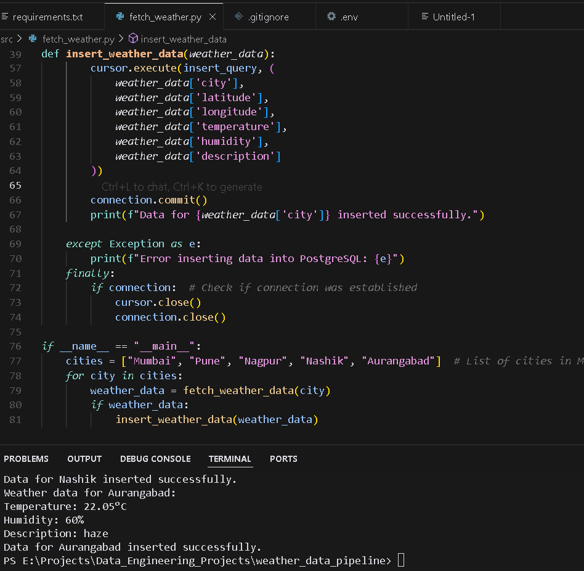Screen dimensions: 584x571
Task: Open the .gitignore tab
Action: pyautogui.click(x=269, y=17)
